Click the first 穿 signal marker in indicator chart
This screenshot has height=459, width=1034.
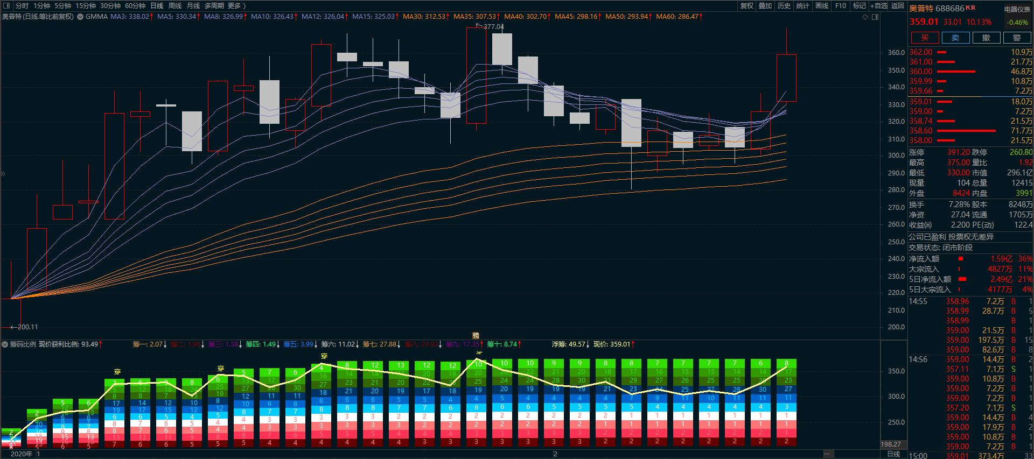117,372
